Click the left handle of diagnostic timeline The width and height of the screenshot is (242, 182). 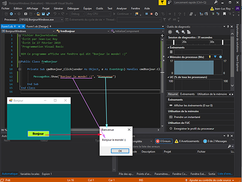[174, 42]
